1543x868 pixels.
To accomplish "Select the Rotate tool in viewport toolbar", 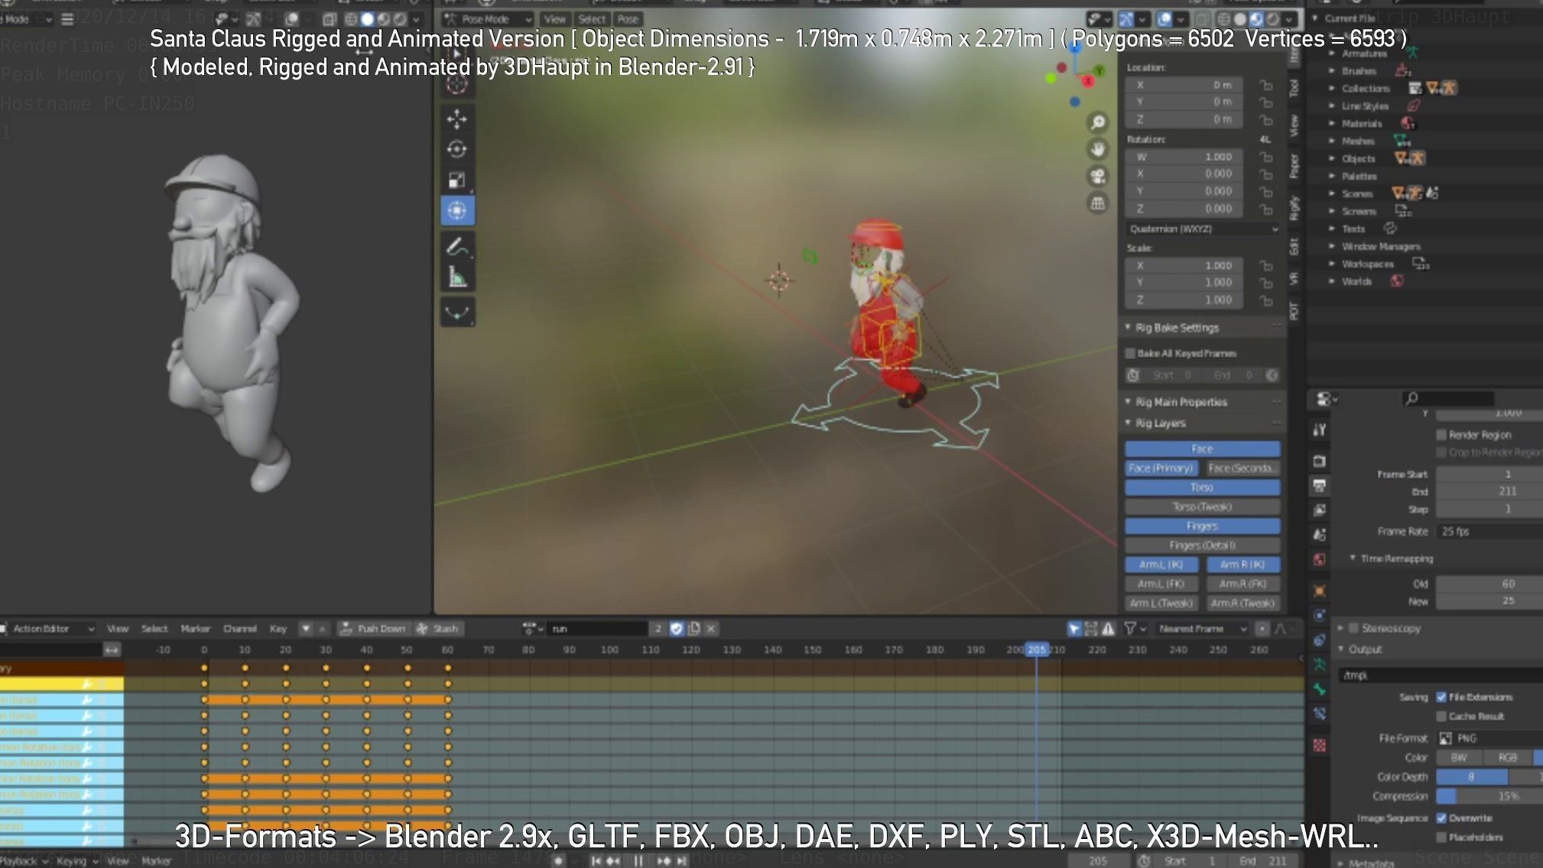I will (457, 150).
